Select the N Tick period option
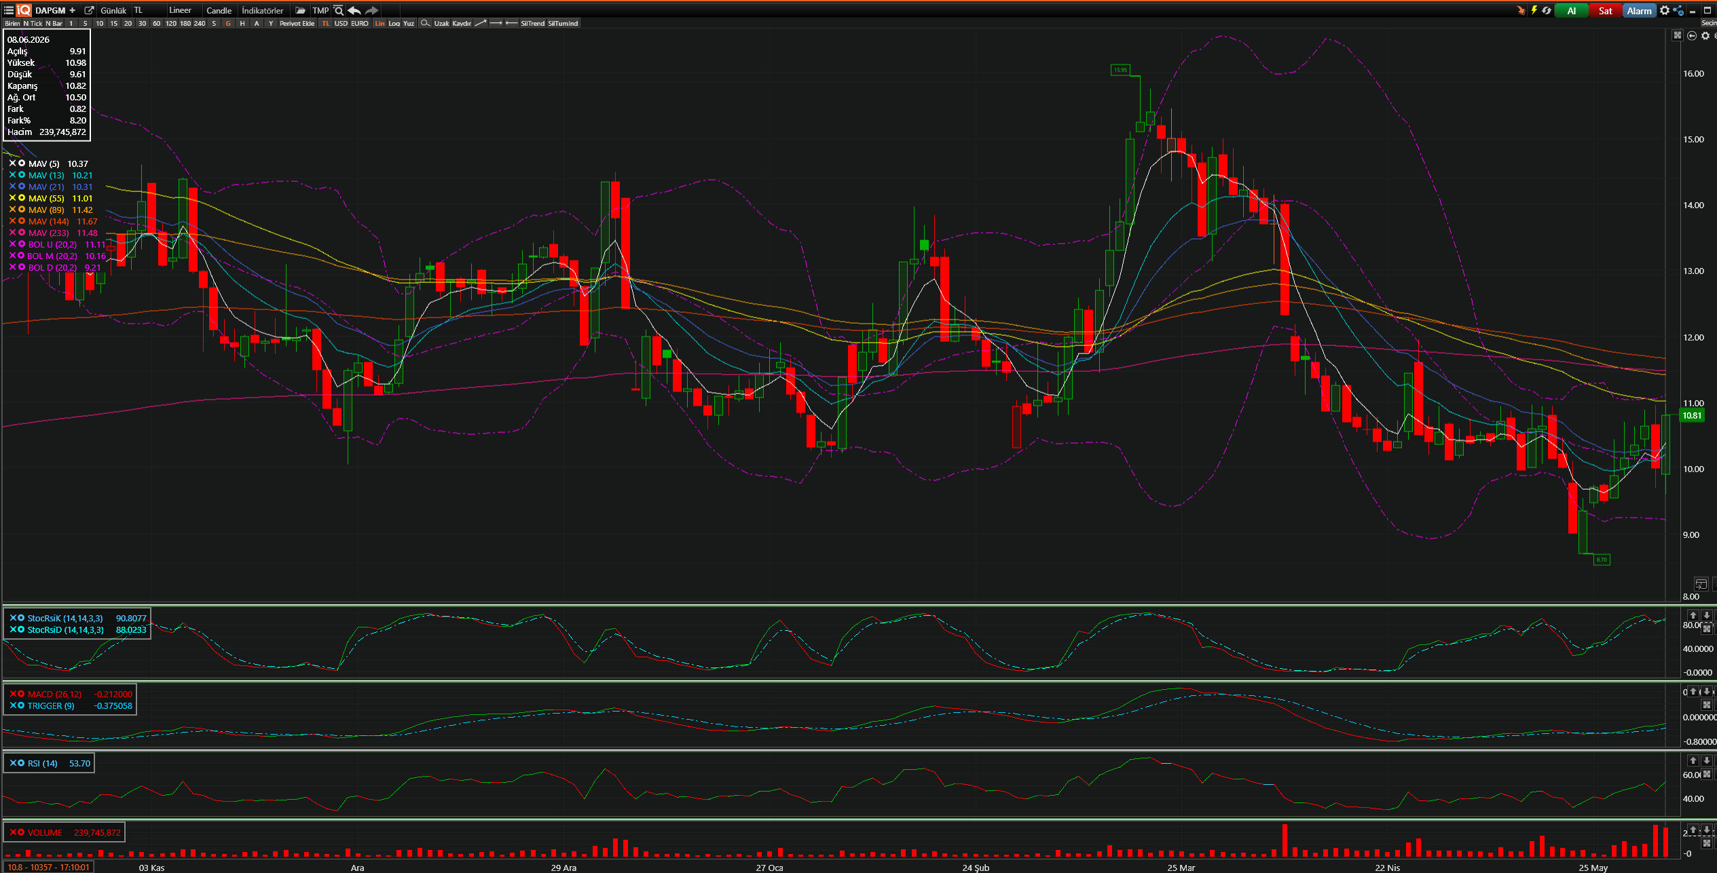This screenshot has height=873, width=1717. coord(33,23)
